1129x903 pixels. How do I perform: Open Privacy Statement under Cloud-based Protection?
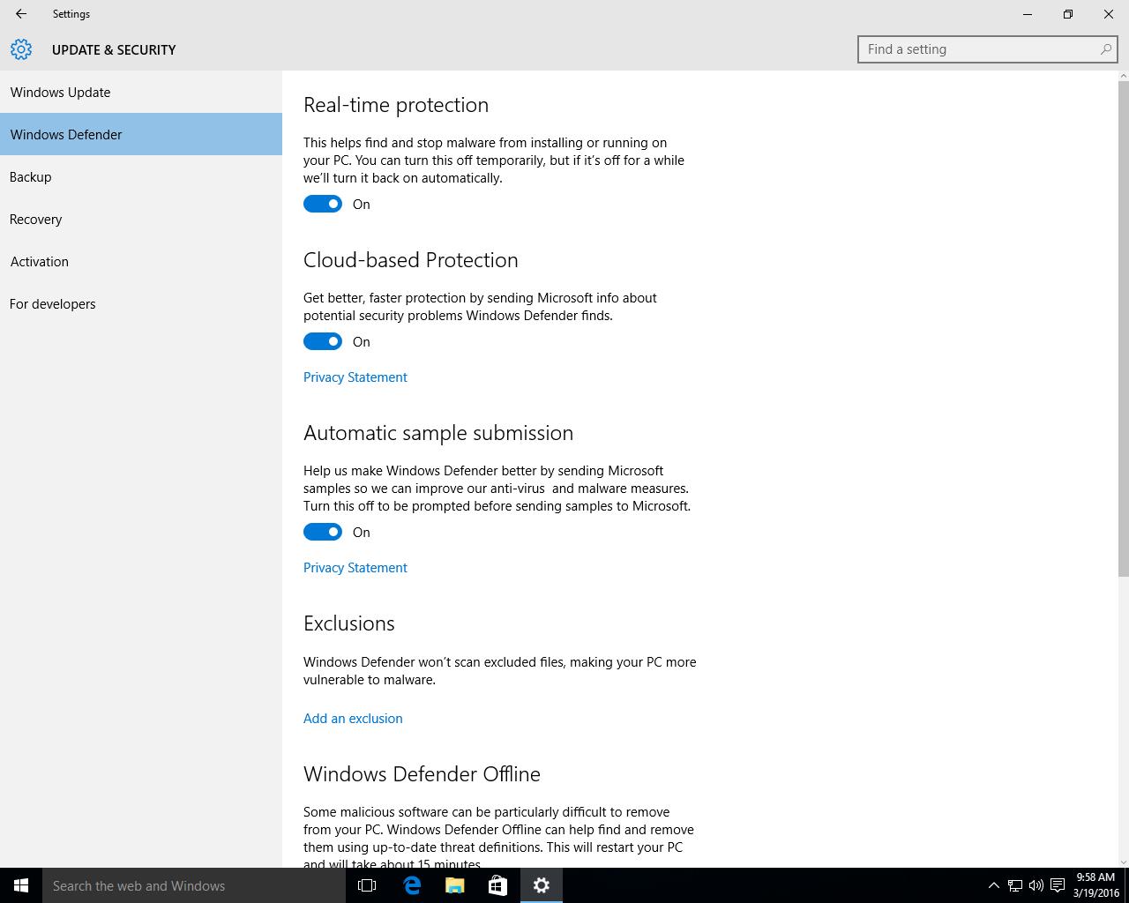355,377
